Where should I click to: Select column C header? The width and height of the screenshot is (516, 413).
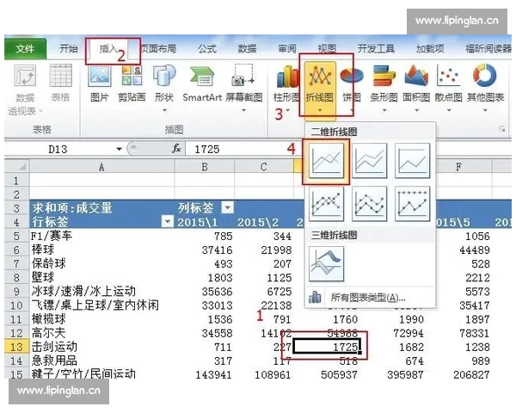coord(264,167)
